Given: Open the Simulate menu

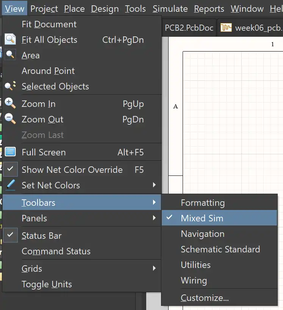Looking at the screenshot, I should coord(170,9).
